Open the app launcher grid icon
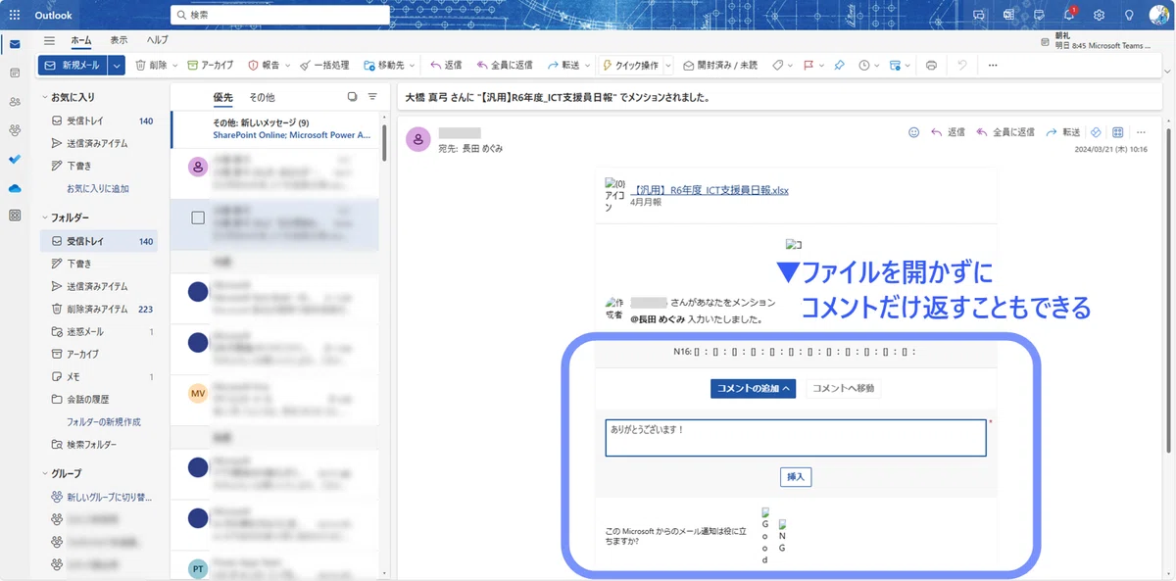1176x581 pixels. [14, 15]
